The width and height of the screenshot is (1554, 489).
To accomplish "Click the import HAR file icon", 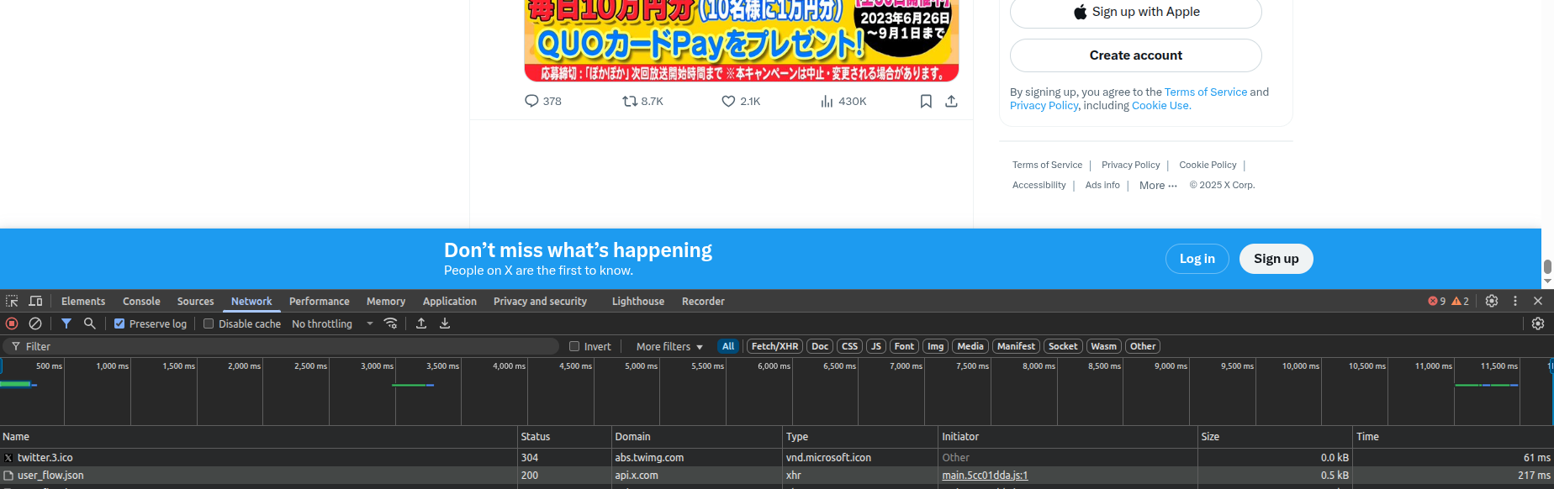I will (x=421, y=323).
